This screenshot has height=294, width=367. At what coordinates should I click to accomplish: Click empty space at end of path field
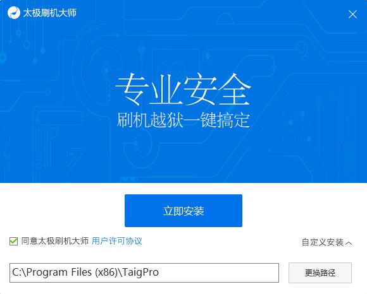(218, 273)
